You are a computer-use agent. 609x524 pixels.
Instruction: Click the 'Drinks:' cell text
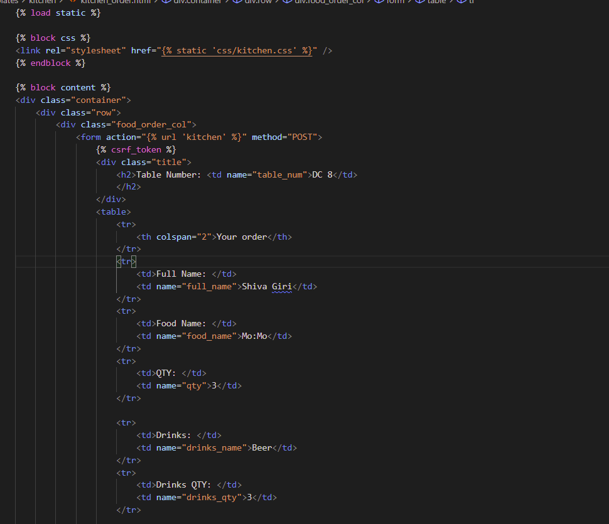tap(174, 435)
